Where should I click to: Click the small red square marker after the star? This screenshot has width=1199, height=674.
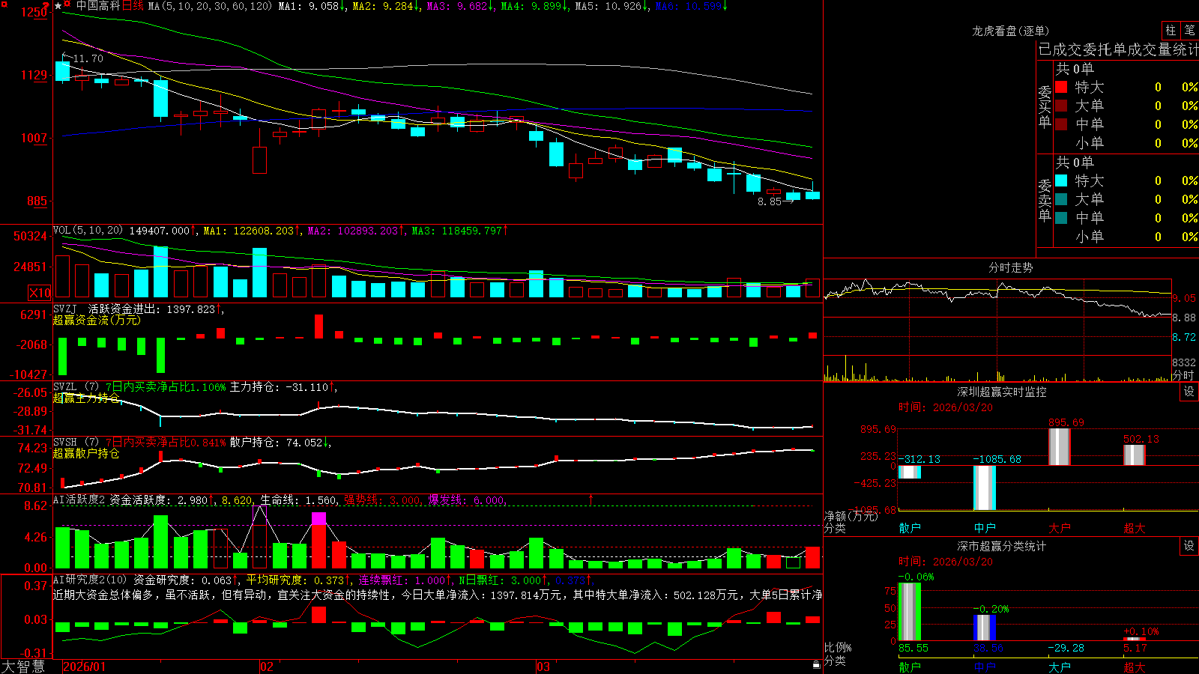point(67,4)
